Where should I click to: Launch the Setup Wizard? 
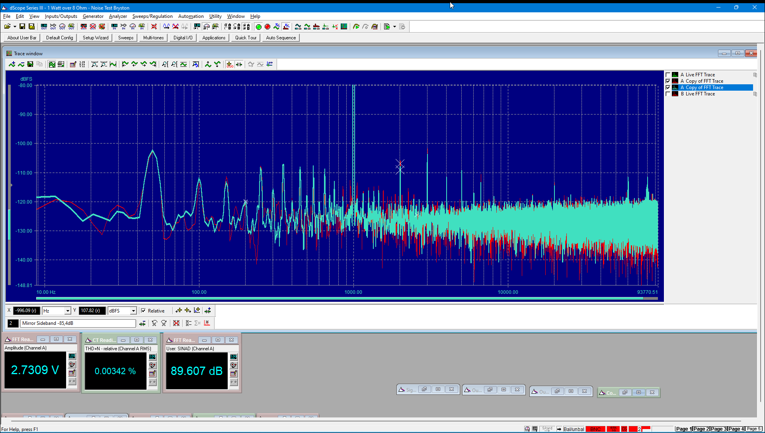pyautogui.click(x=96, y=38)
